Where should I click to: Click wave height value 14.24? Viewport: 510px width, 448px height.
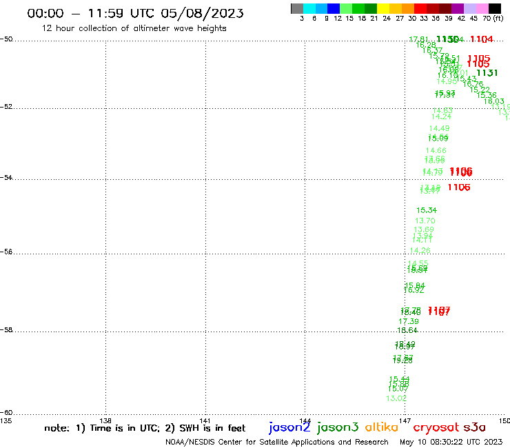tap(441, 116)
